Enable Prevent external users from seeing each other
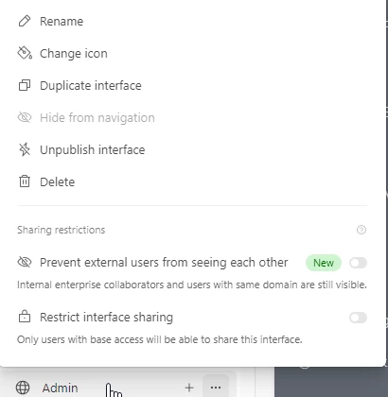The width and height of the screenshot is (388, 397). coord(358,263)
